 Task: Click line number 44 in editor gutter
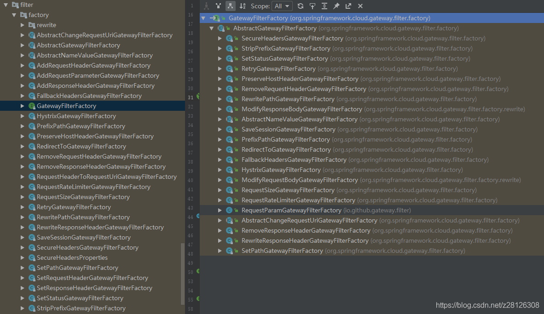191,217
